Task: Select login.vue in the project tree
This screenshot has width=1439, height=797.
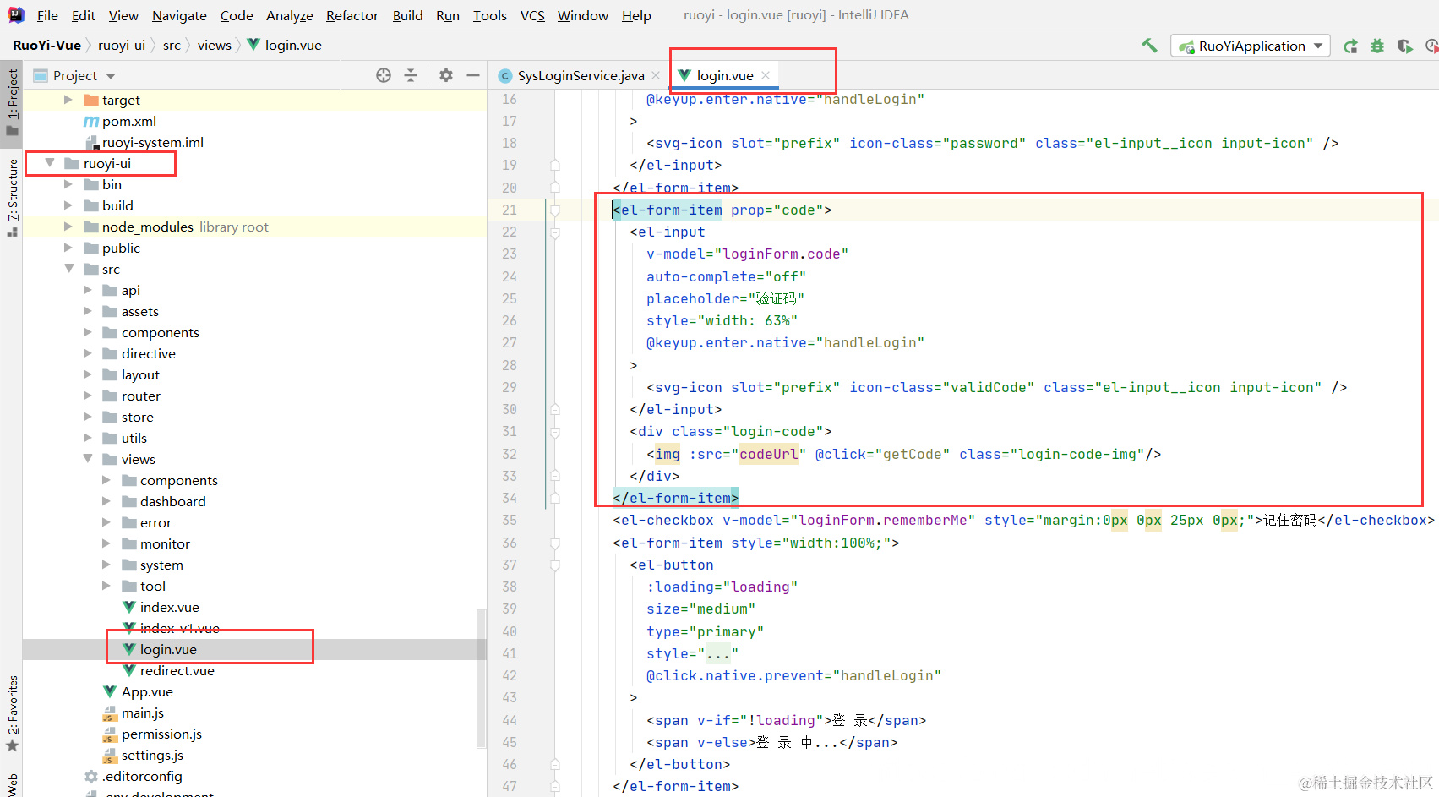Action: tap(168, 649)
